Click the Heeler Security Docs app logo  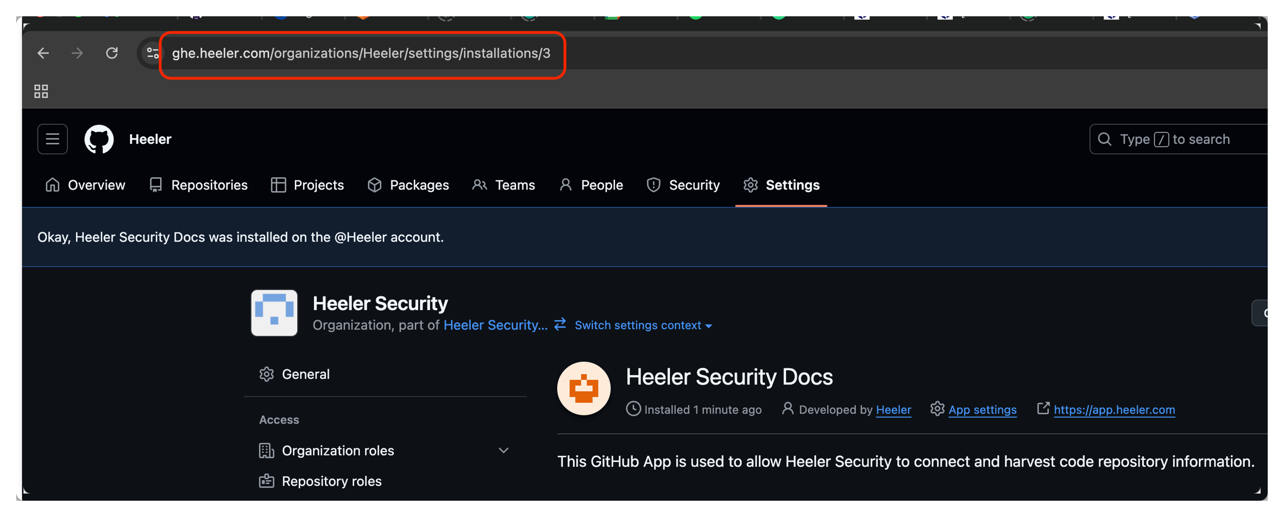584,389
